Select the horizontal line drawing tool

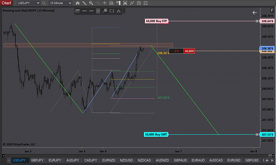tap(84, 11)
